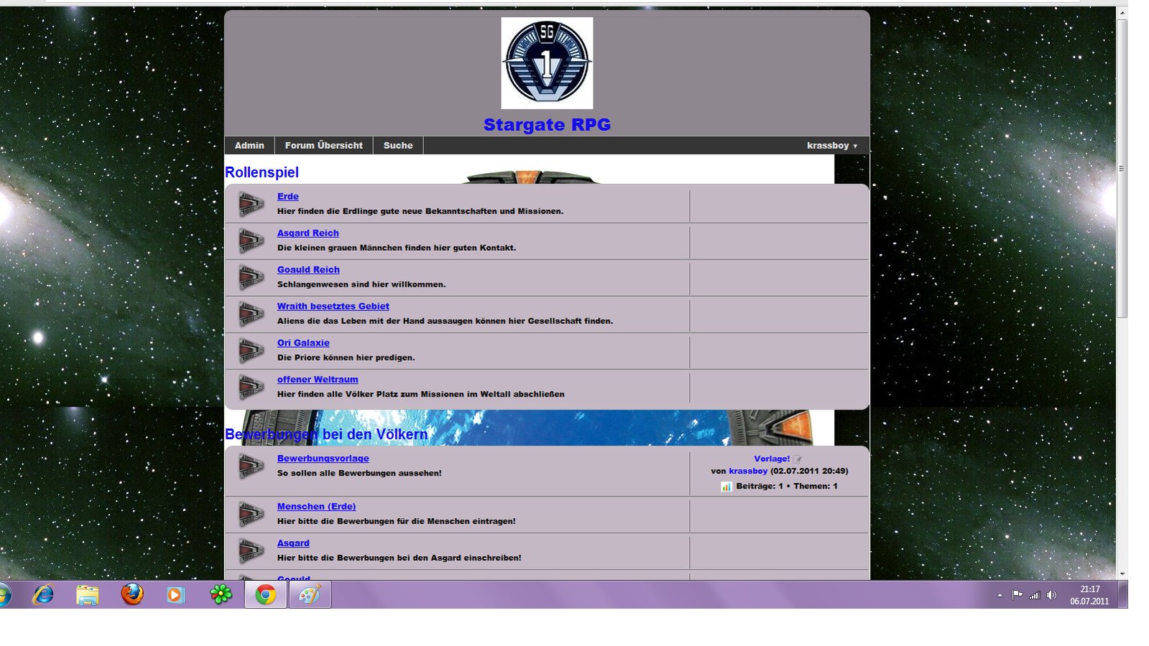
Task: Show hidden system tray icons
Action: coord(1000,595)
